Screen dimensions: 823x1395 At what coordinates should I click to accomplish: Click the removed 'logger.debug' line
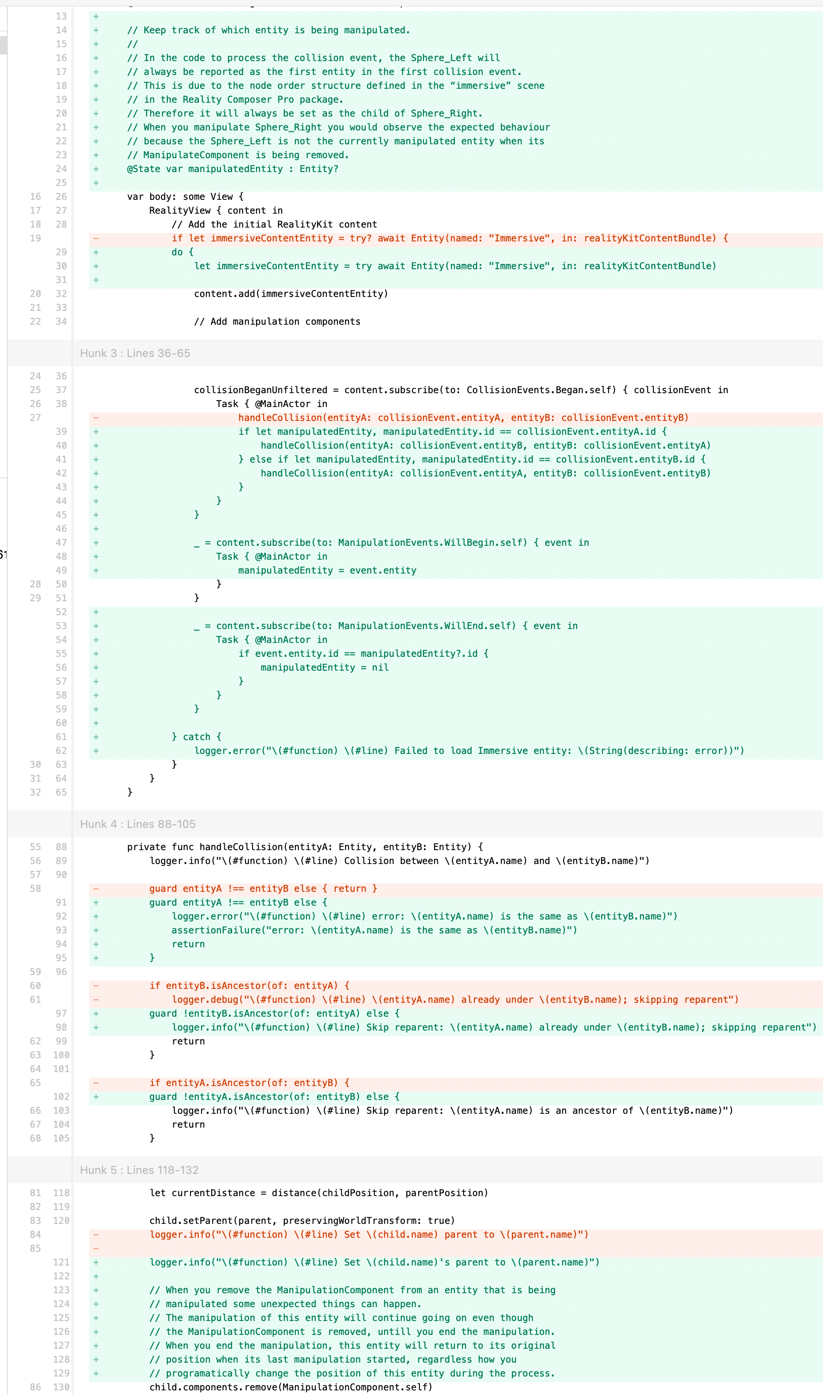[x=455, y=1000]
